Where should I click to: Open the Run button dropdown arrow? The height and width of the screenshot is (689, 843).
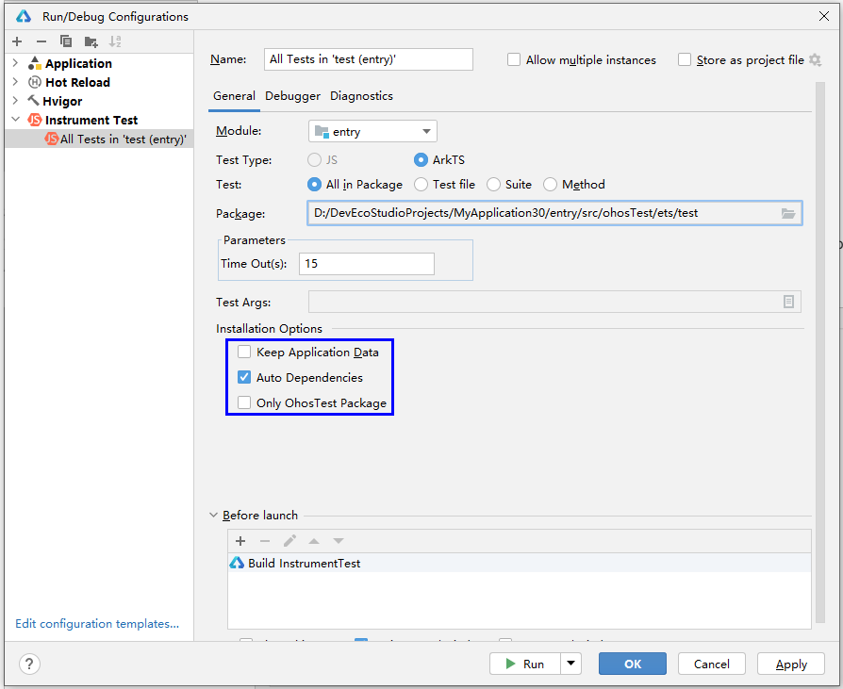click(x=570, y=664)
